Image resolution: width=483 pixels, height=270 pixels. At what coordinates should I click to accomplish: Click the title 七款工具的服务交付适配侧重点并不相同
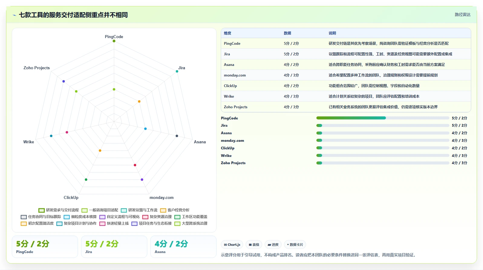click(x=73, y=15)
